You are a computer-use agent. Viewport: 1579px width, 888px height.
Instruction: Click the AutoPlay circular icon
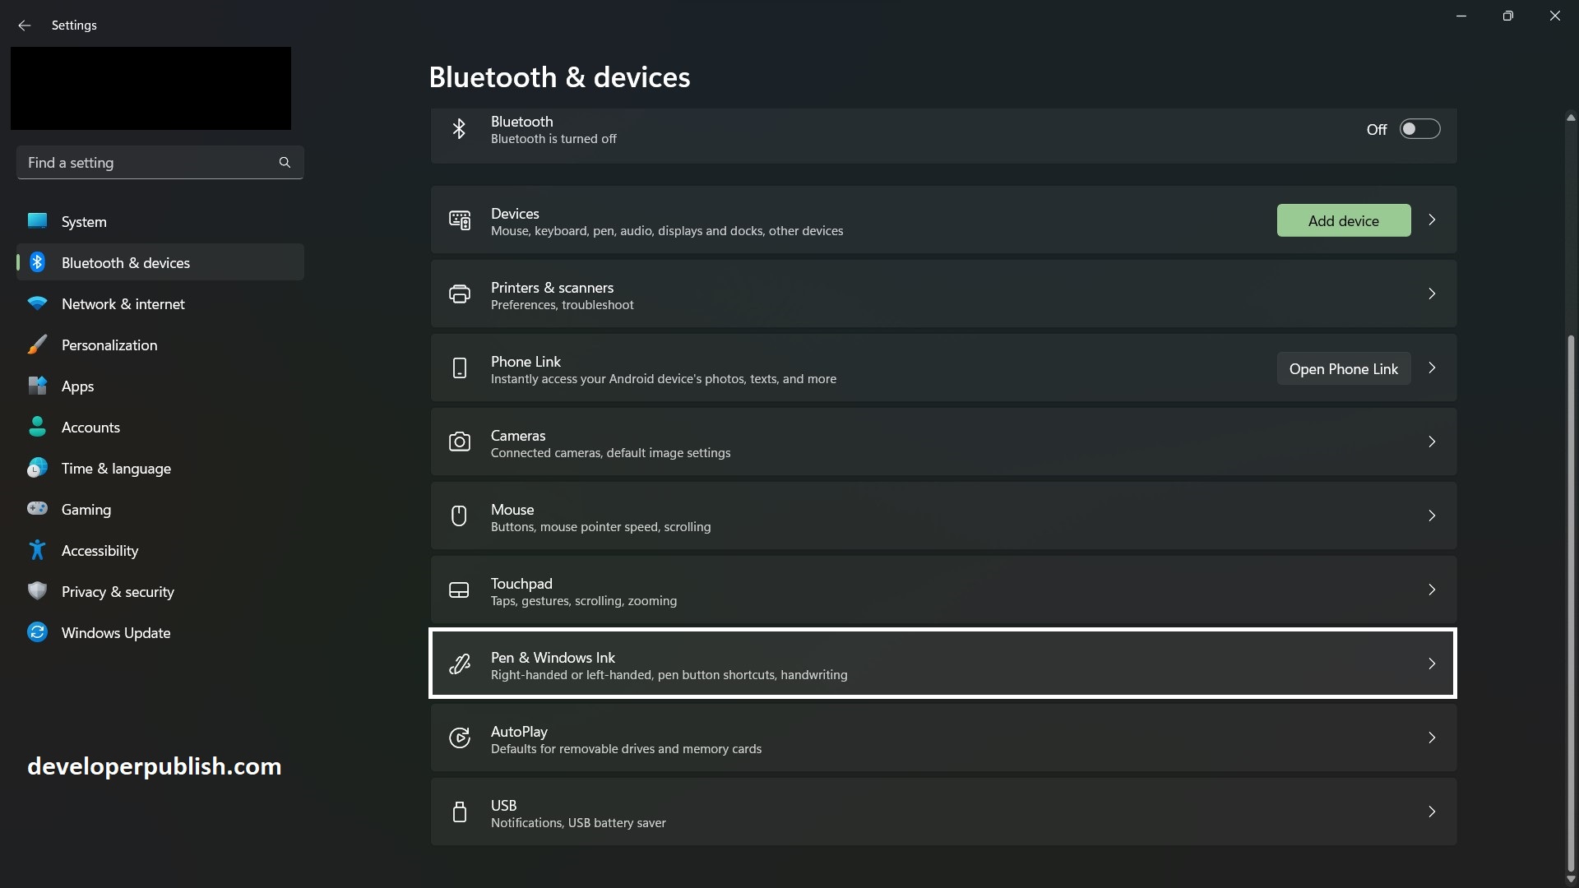tap(459, 738)
